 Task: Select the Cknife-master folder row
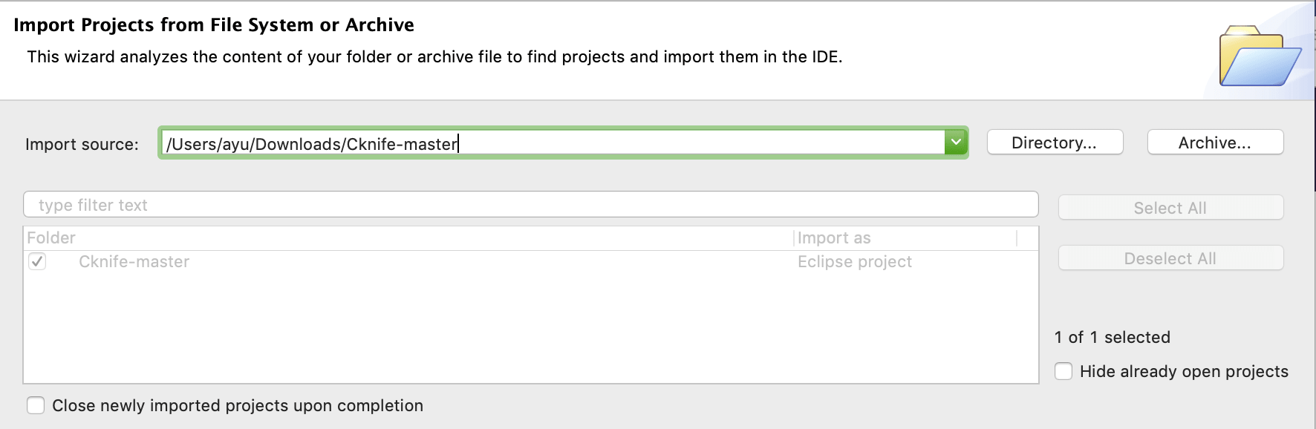pos(530,261)
